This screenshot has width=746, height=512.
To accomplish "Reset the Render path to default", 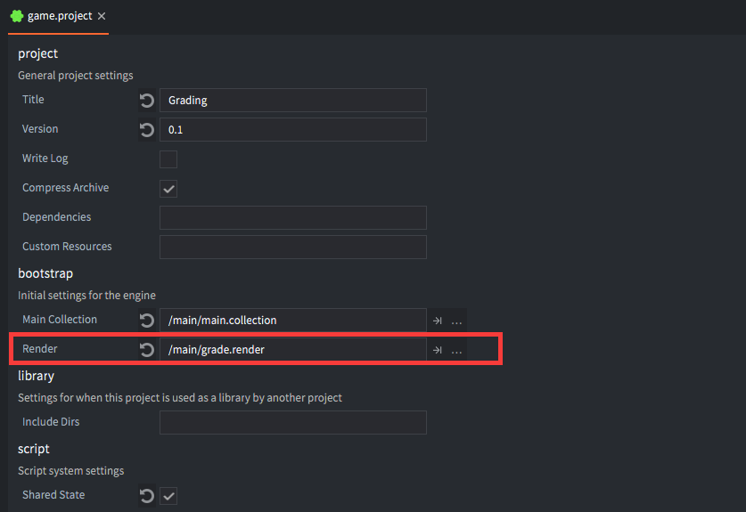I will pos(147,350).
